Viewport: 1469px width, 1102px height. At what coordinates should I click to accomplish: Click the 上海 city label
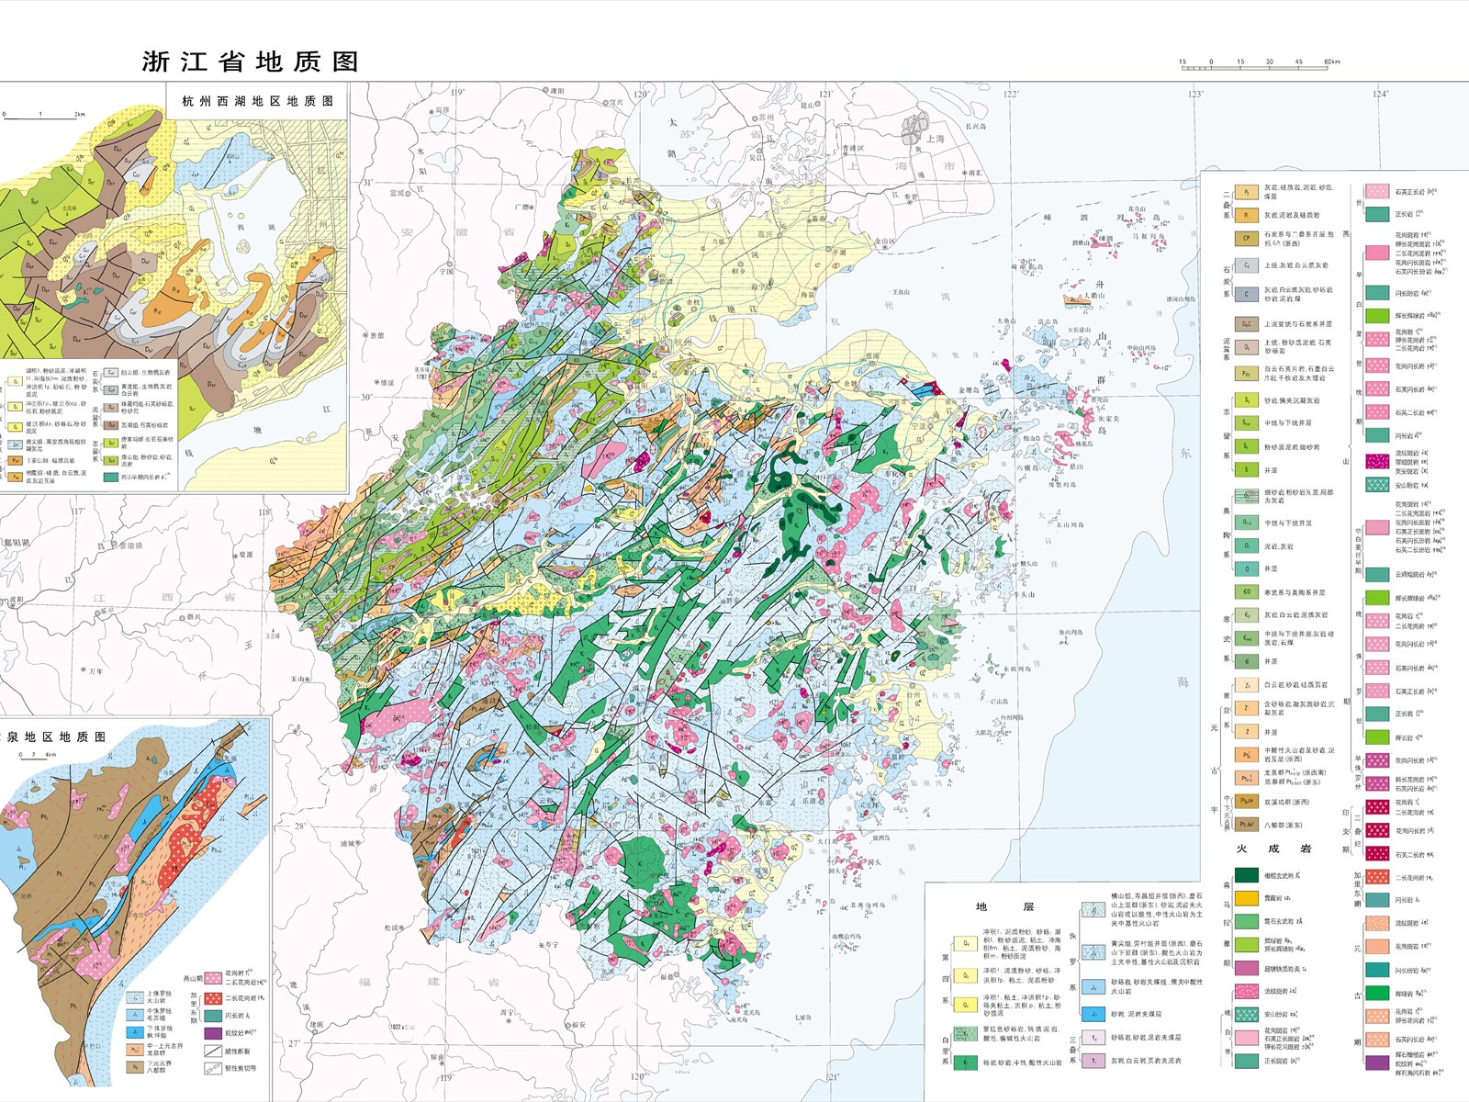[936, 140]
